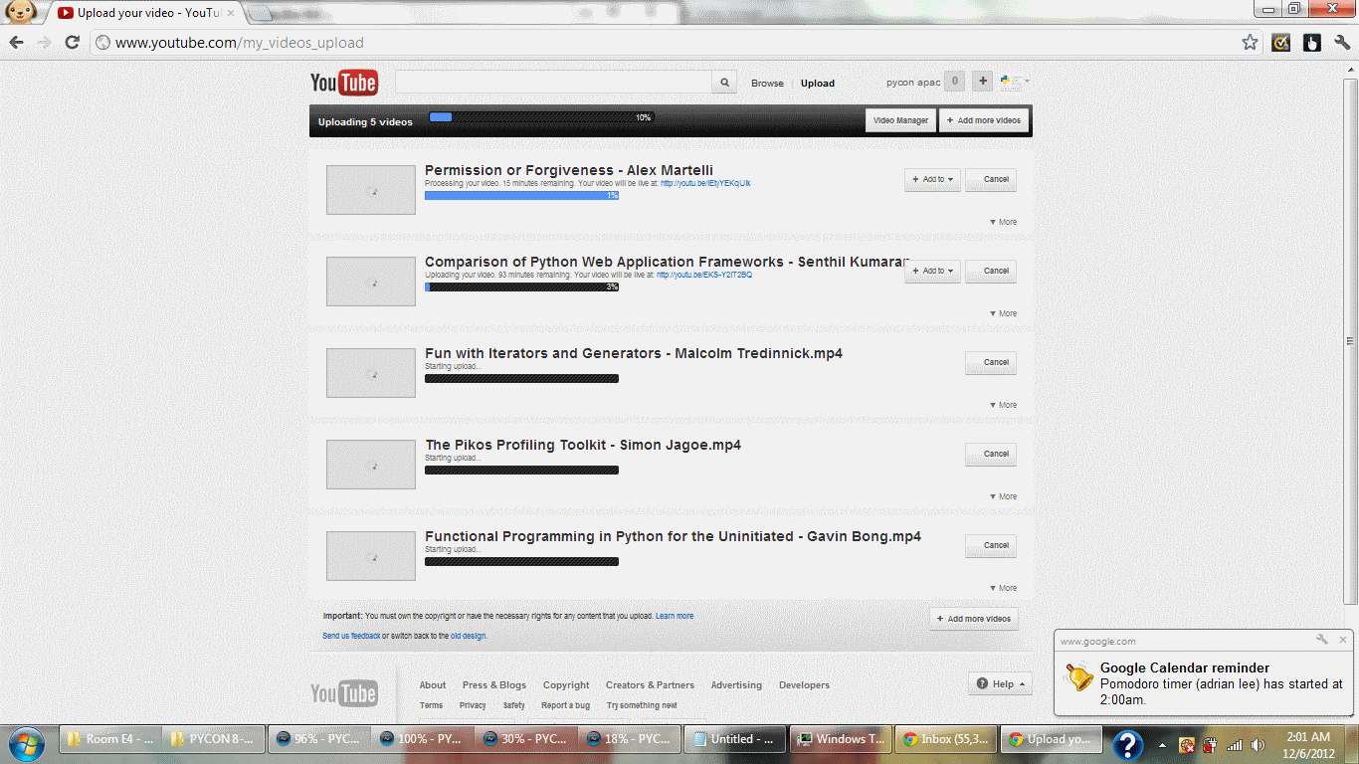Screen dimensions: 1359x764
Task: Cancel the Senthil Kumaran video upload
Action: (991, 271)
